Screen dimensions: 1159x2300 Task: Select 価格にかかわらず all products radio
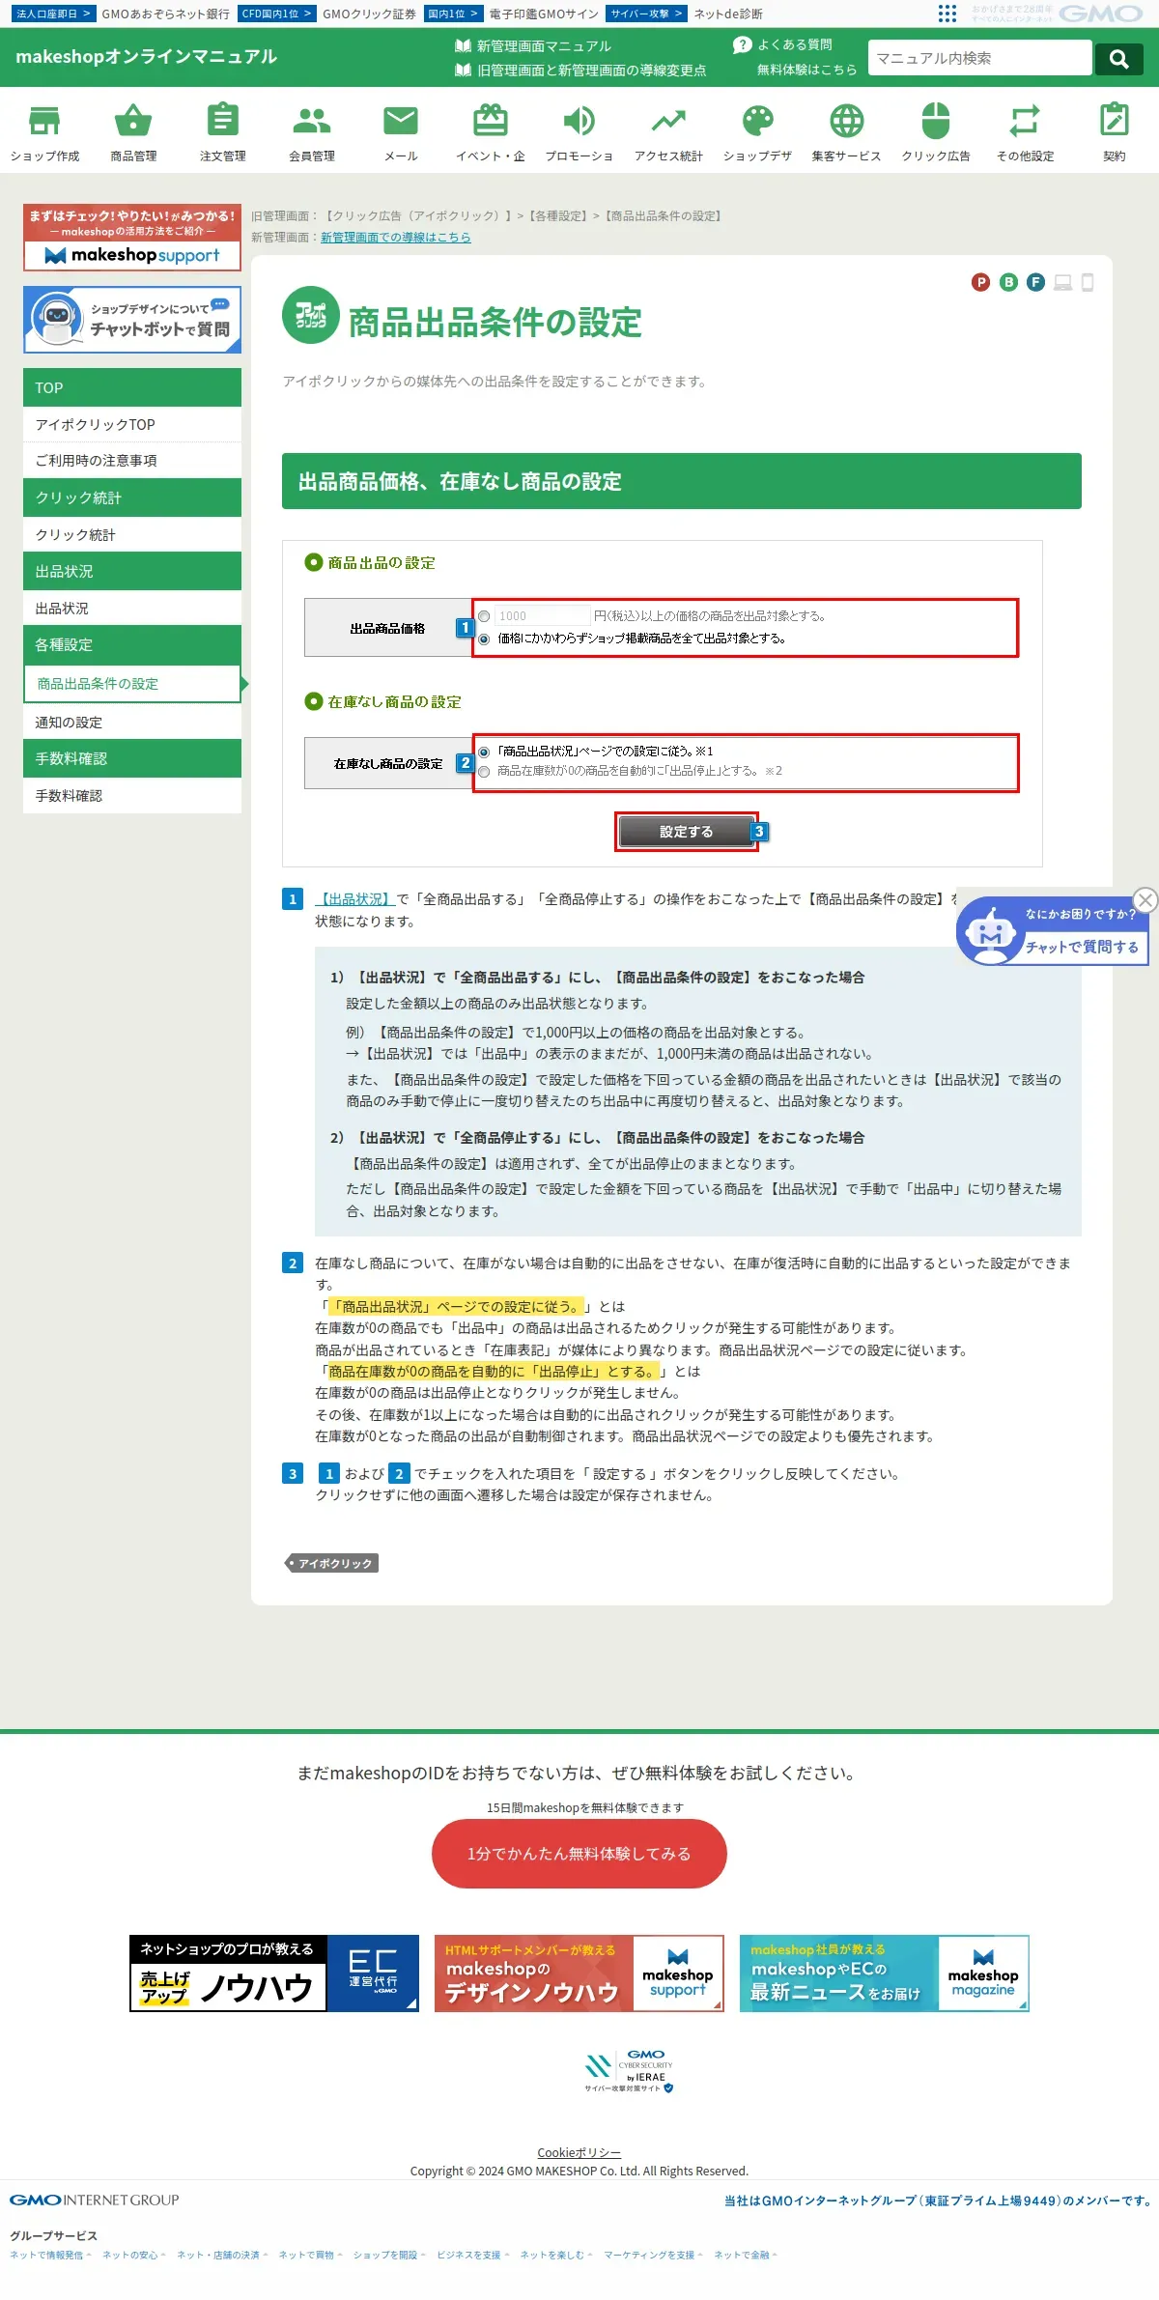(484, 639)
